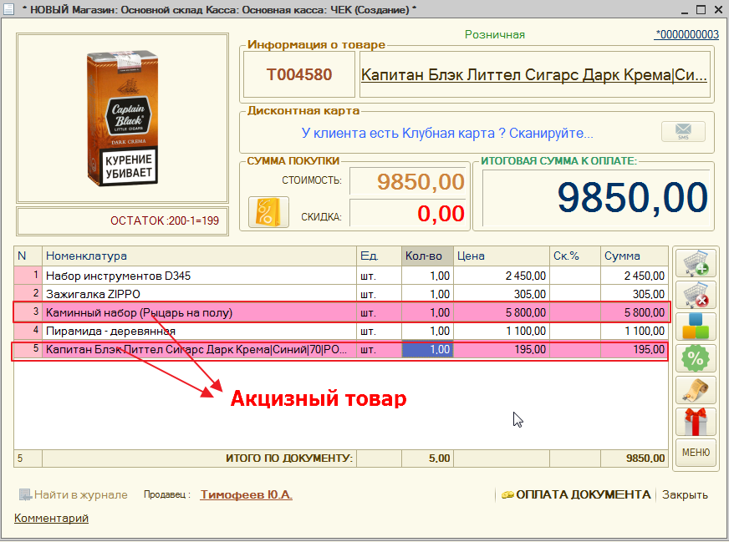Click the Розничная price type label
Viewport: 729px width, 542px height.
(x=495, y=35)
